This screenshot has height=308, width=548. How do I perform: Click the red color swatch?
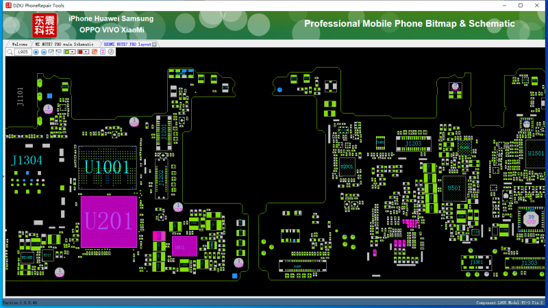pos(81,52)
